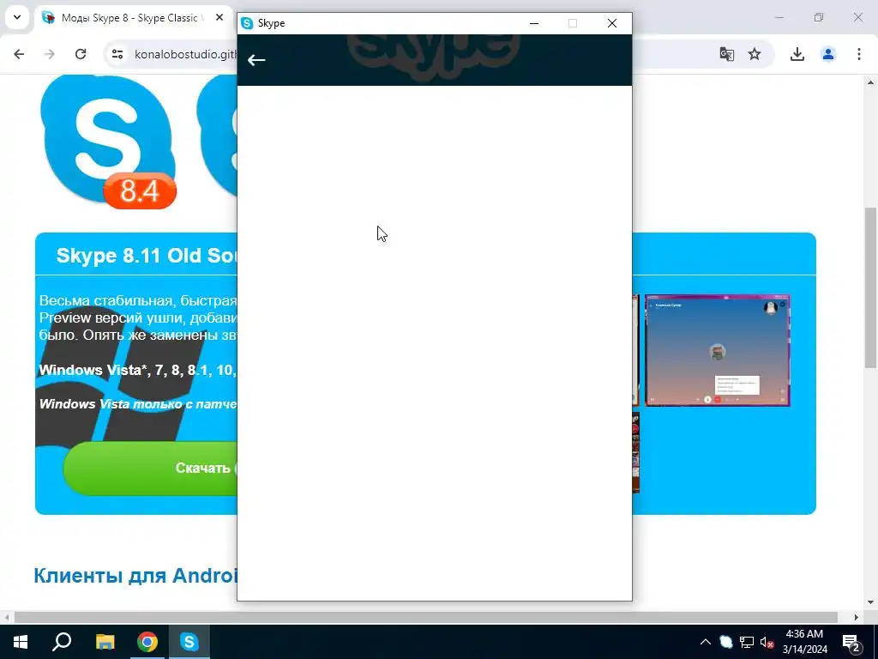Viewport: 878px width, 659px height.
Task: Click the 'Skype 8.11 Old Sou' heading
Action: pyautogui.click(x=147, y=256)
